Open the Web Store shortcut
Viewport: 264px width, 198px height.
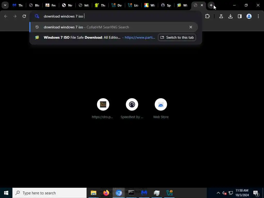161,109
